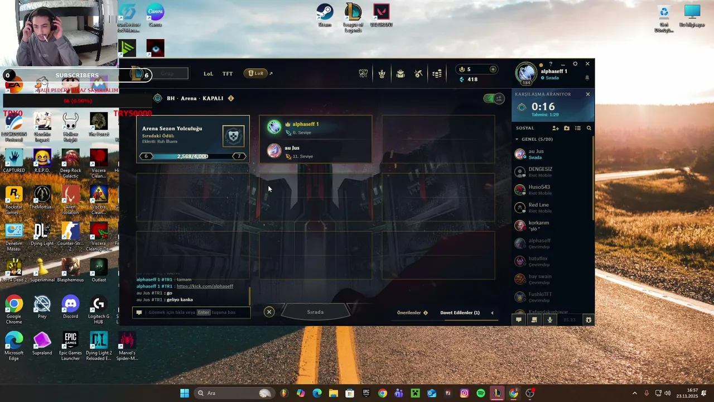Open the Önerilenler tab
The height and width of the screenshot is (402, 714).
(412, 313)
